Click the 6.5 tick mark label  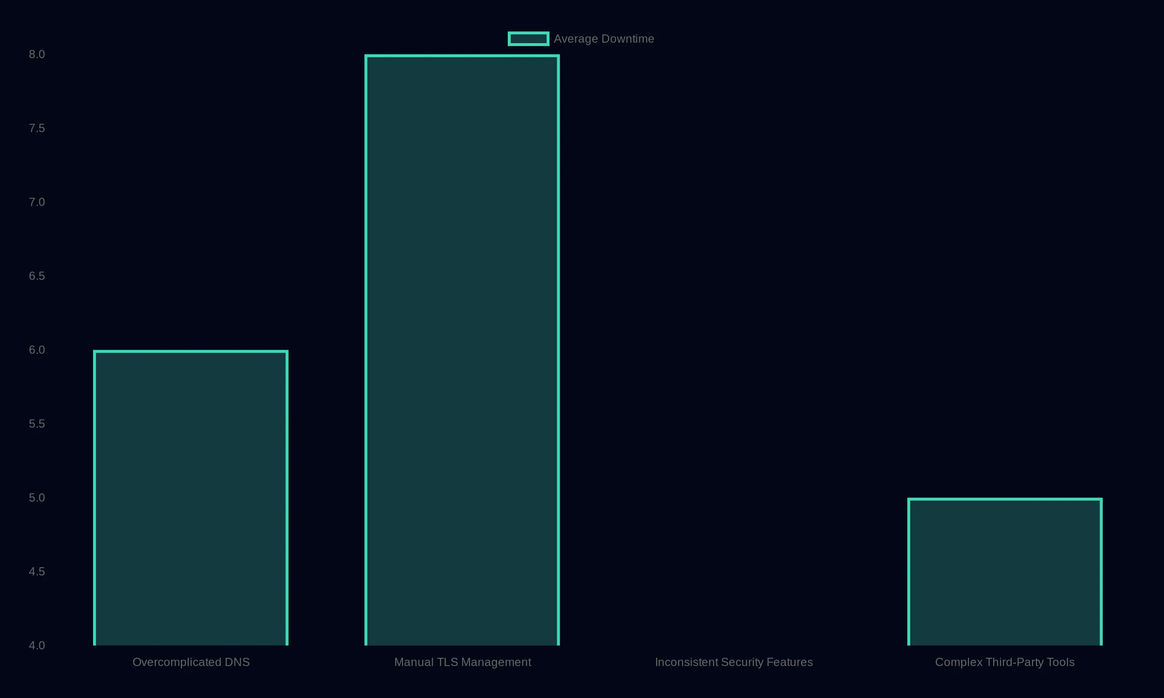(37, 276)
